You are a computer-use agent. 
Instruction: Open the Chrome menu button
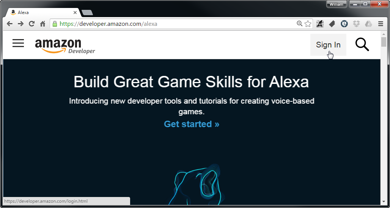pos(381,24)
